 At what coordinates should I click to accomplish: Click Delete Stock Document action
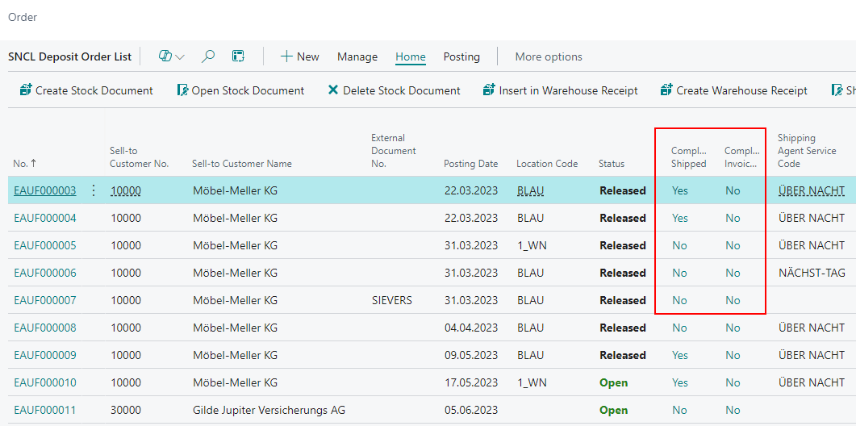point(394,90)
